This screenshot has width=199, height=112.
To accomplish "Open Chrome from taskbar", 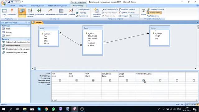I will 46,109.
